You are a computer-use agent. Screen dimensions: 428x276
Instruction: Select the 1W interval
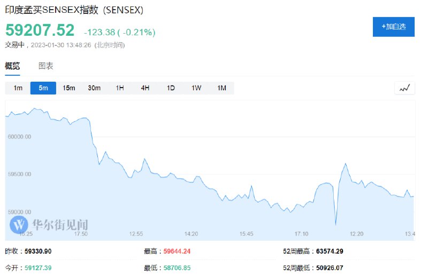[196, 88]
